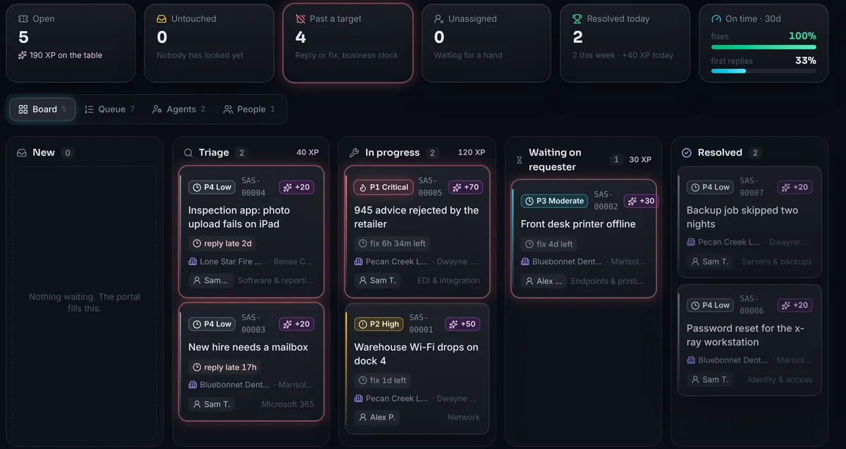Open ticket New hire needs a mailbox
This screenshot has width=846, height=449.
pos(252,362)
